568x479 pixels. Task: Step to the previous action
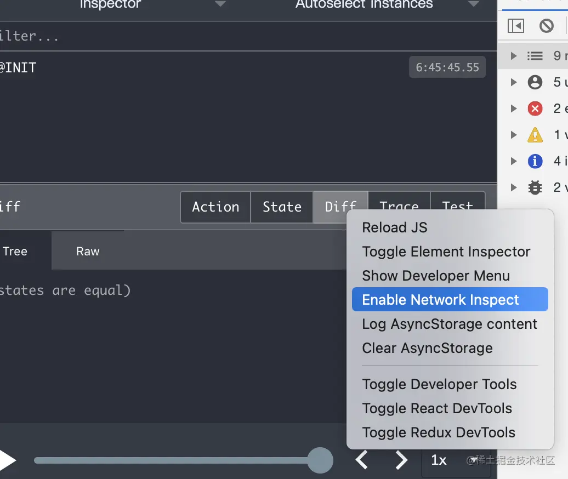361,460
